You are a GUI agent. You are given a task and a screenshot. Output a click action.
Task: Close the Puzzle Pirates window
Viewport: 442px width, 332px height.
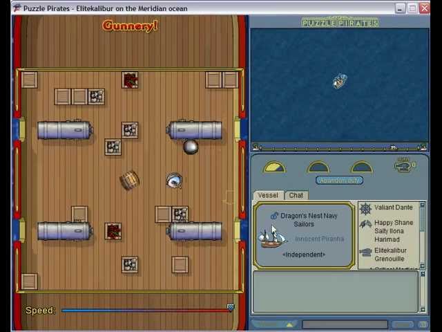coord(425,8)
